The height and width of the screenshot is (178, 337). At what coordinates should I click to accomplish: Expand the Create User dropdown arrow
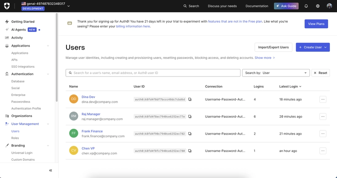[x=326, y=47]
